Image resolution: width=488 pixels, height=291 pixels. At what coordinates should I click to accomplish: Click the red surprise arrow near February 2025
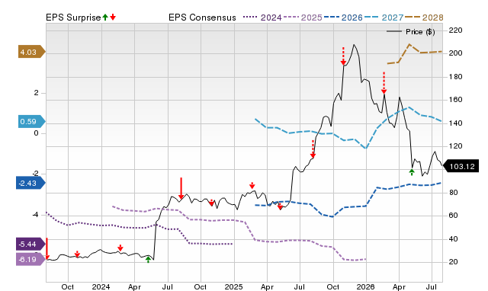(x=252, y=186)
